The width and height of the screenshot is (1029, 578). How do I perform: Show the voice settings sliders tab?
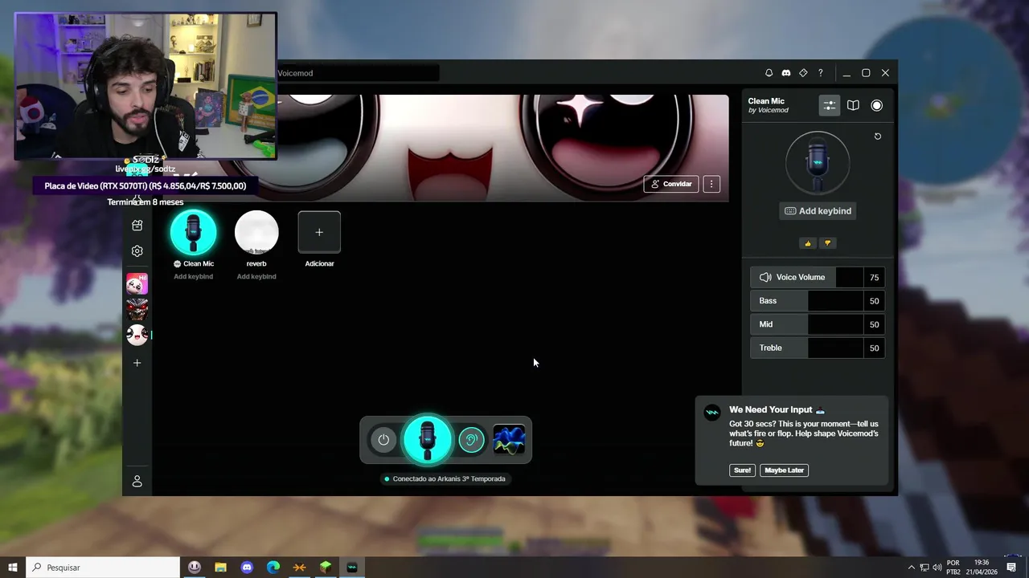(829, 105)
